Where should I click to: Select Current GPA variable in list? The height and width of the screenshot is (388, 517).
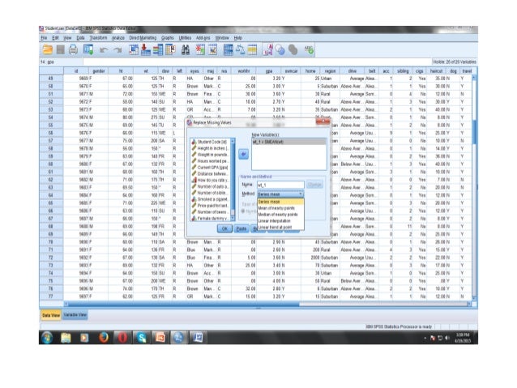(x=211, y=168)
